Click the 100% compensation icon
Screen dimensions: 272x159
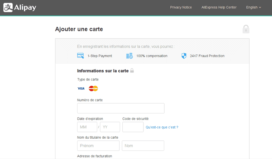[129, 56]
